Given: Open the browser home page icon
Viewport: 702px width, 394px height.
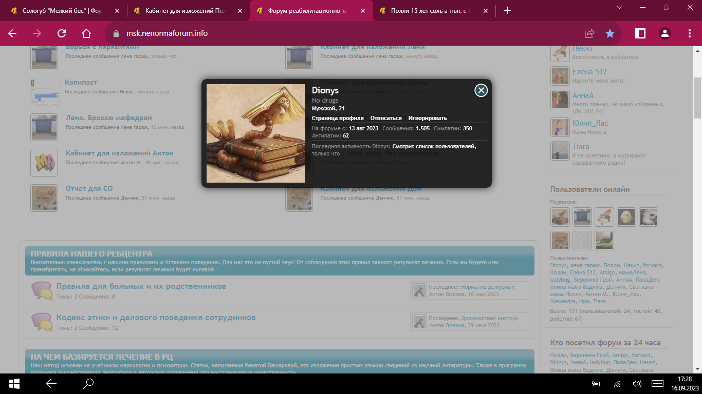Looking at the screenshot, I should [x=86, y=33].
